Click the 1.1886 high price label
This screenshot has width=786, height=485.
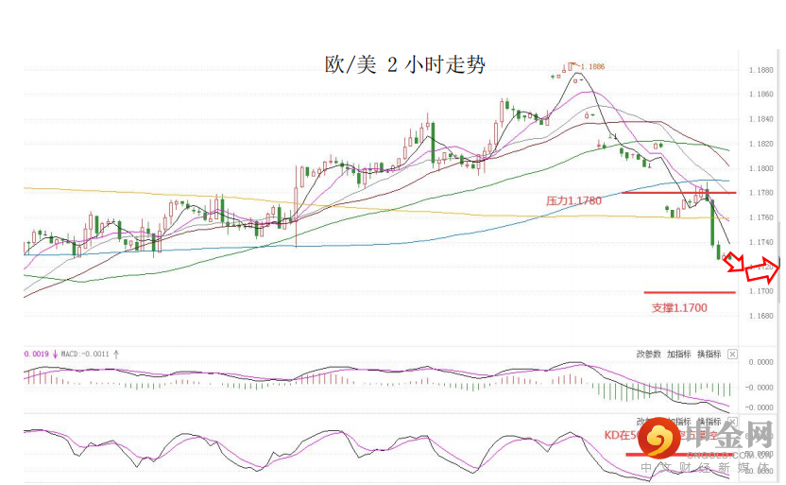[592, 67]
